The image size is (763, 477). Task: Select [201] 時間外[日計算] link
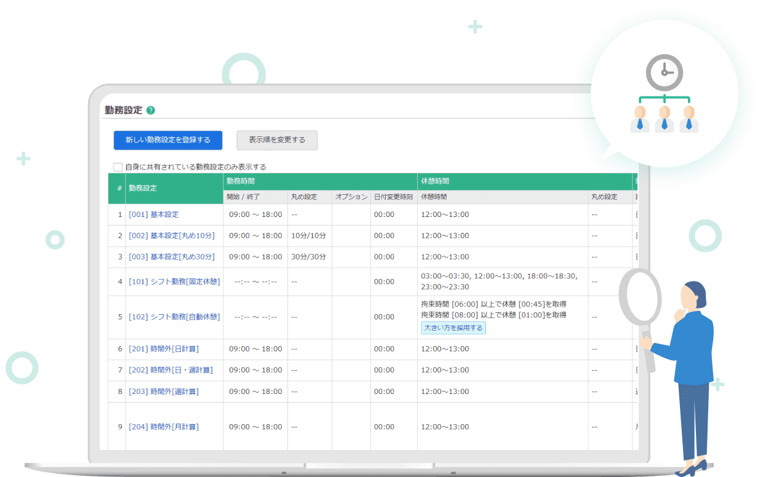click(164, 349)
